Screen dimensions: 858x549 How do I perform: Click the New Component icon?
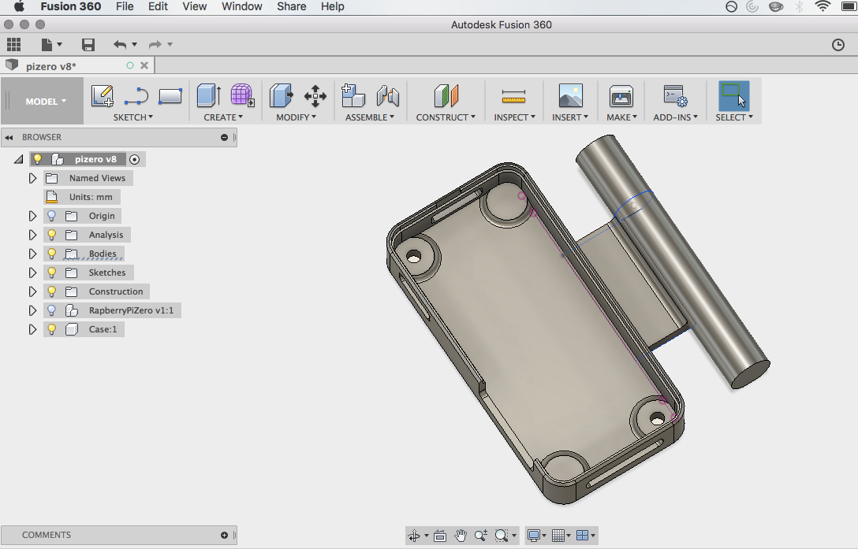[353, 95]
